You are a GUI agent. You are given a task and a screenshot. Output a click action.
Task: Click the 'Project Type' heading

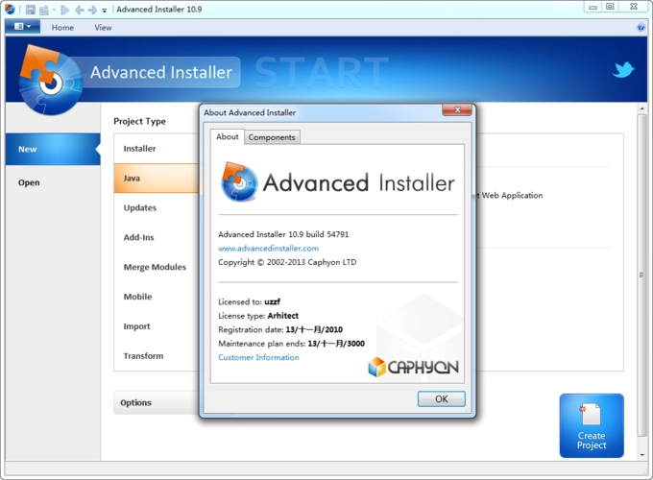(x=139, y=121)
